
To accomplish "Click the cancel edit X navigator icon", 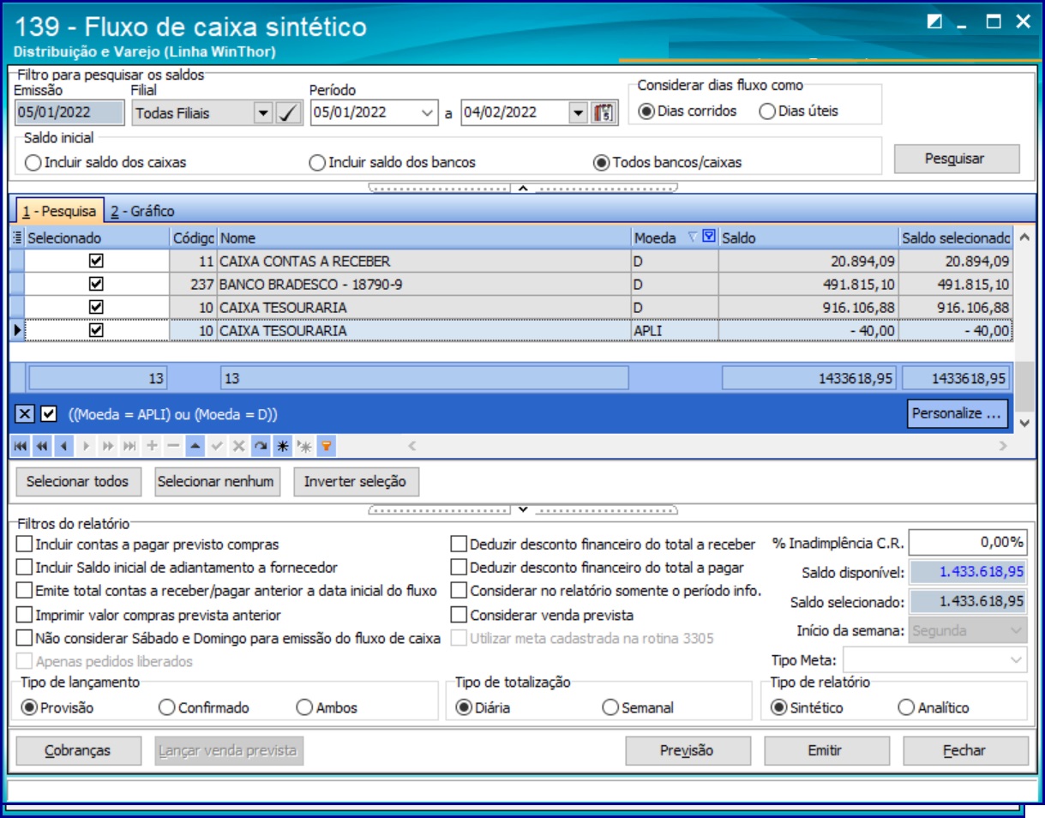I will point(238,446).
